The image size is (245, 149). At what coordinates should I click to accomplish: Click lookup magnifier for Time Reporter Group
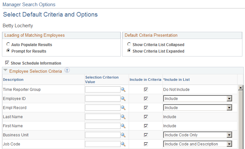(x=123, y=90)
